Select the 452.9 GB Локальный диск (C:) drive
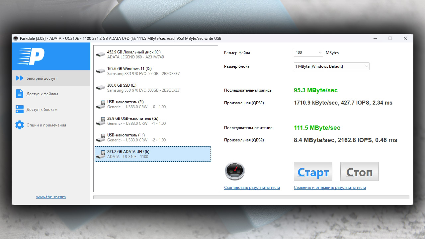Screen dimensions: 425x239 click(x=153, y=54)
